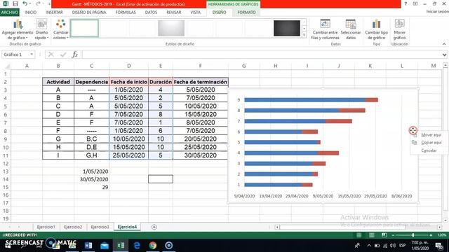Open the Mail app in taskbar

tap(105, 246)
